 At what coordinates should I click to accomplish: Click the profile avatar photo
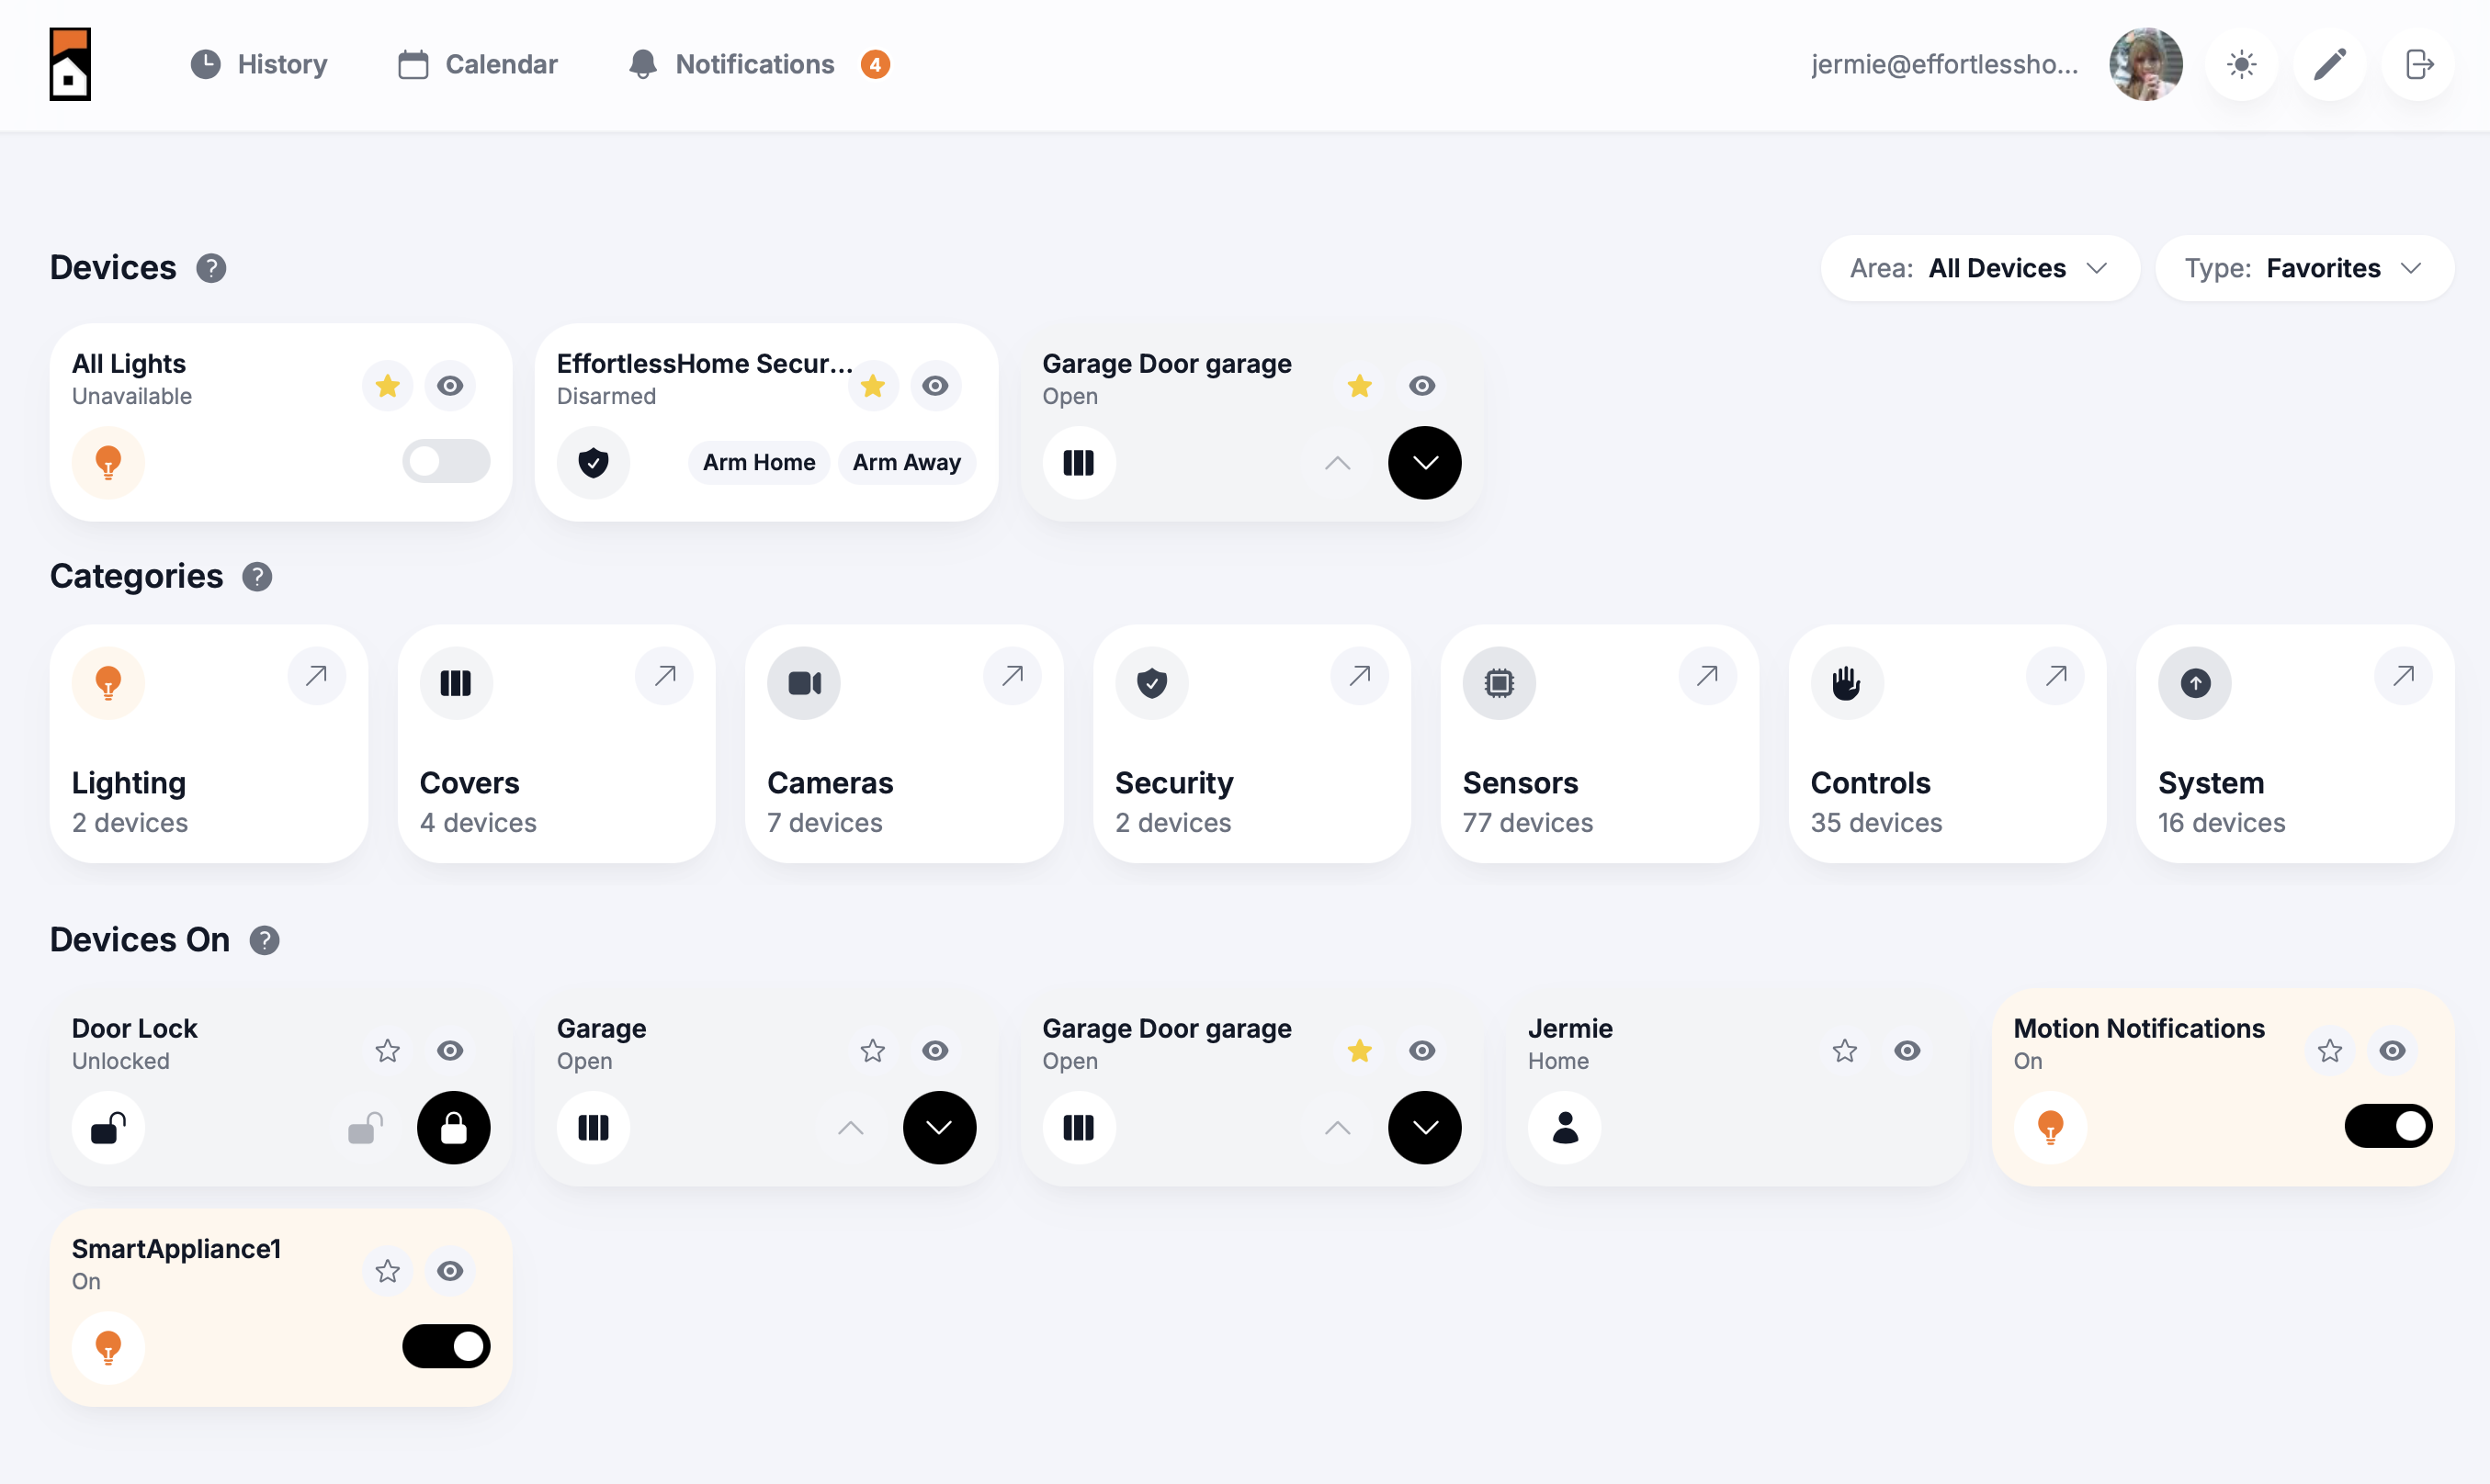(2145, 64)
